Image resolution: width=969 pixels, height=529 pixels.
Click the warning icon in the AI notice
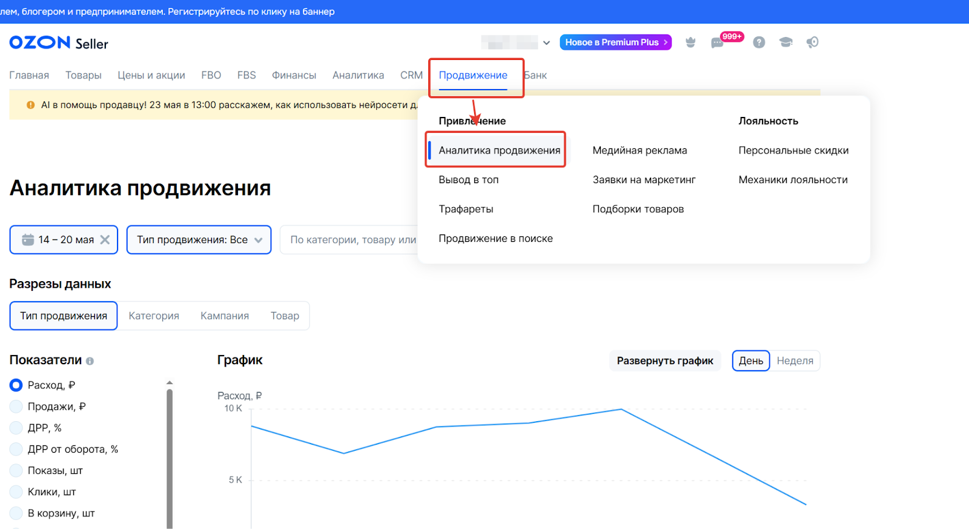[30, 105]
